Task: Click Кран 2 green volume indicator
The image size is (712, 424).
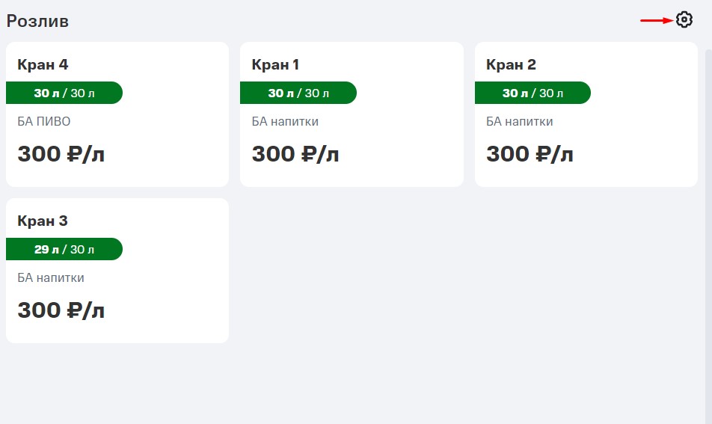Action: 533,93
